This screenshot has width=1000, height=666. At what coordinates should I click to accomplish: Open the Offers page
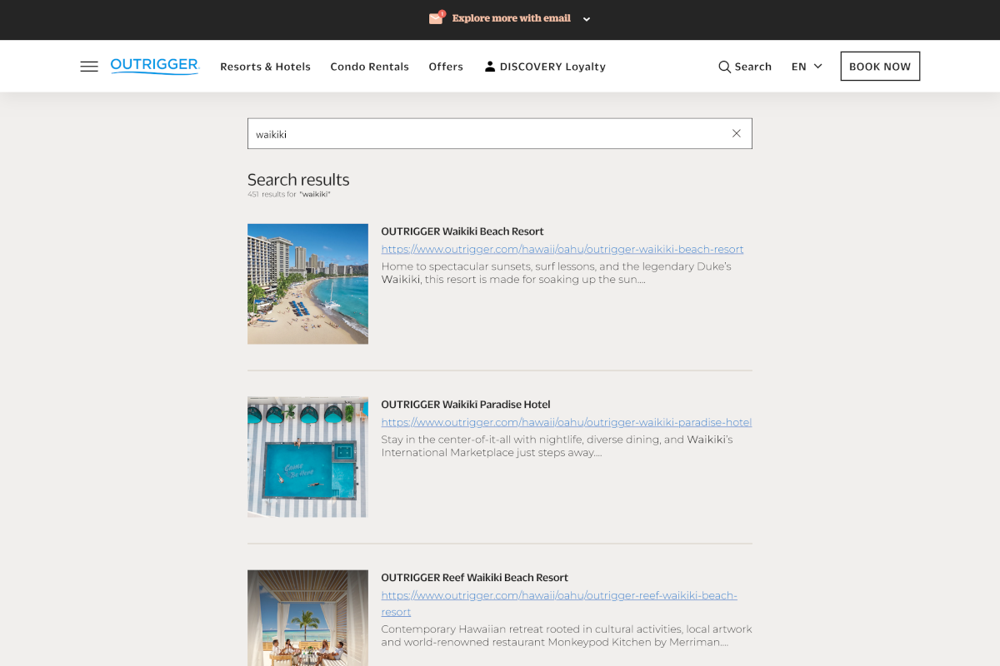coord(446,67)
